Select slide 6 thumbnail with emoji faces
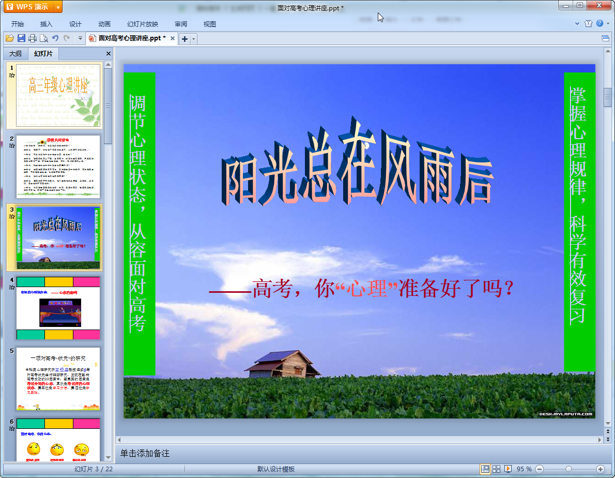Viewport: 615px width, 478px height. (58, 440)
